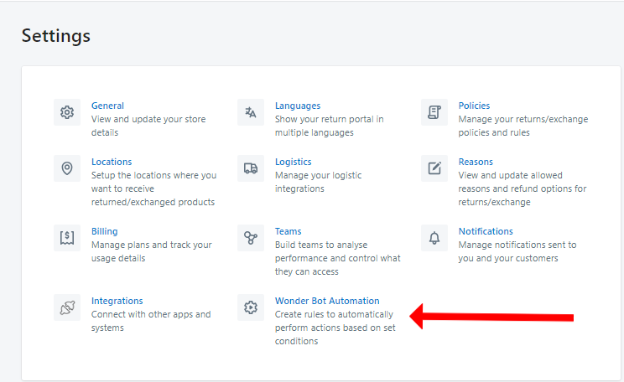Select the Logistics settings link
Screen dimensions: 624x382
293,162
